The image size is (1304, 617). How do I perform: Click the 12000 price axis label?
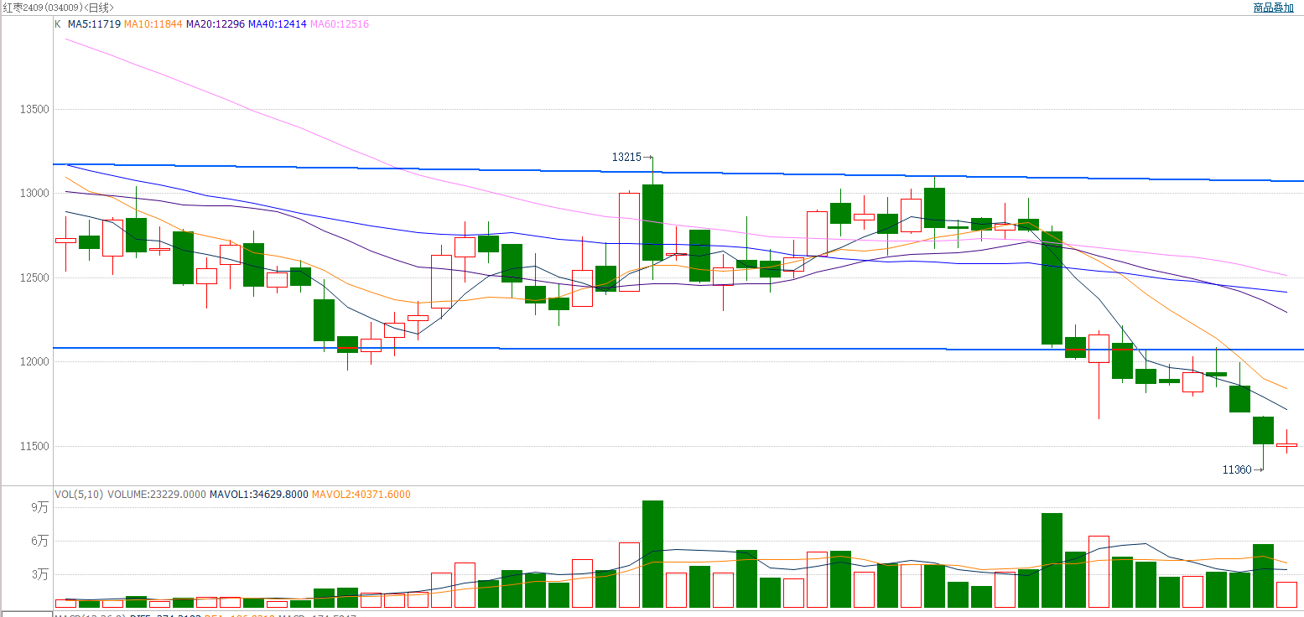pyautogui.click(x=36, y=361)
